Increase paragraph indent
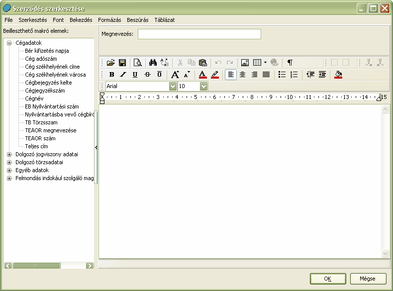 pos(322,75)
